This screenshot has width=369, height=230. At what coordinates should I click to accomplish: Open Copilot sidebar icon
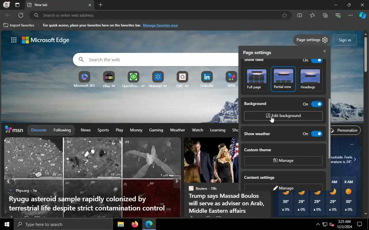(362, 15)
